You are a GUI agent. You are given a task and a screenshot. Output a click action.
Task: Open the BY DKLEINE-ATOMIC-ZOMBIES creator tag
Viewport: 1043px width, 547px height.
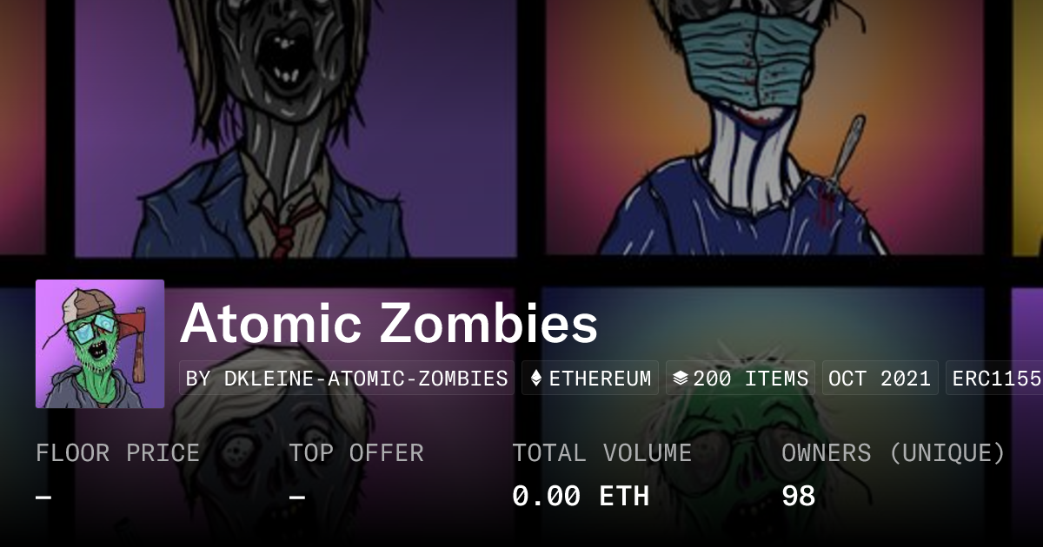click(347, 379)
